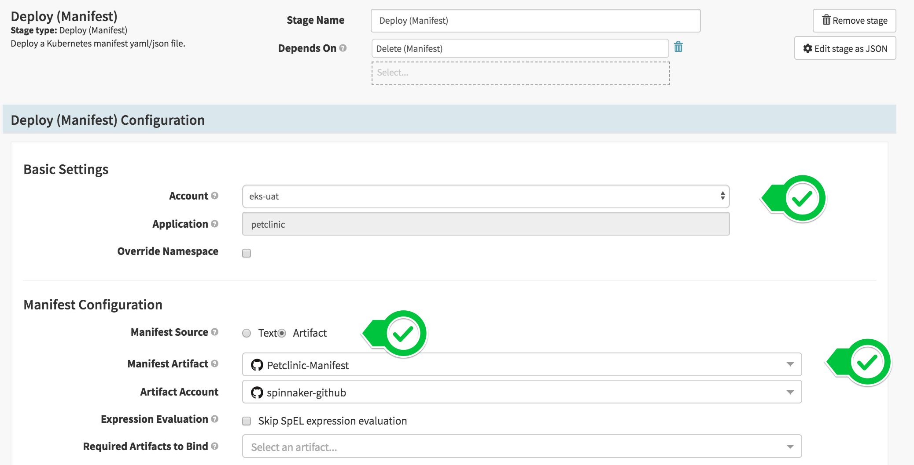
Task: Enable the Override Namespace checkbox
Action: click(247, 253)
